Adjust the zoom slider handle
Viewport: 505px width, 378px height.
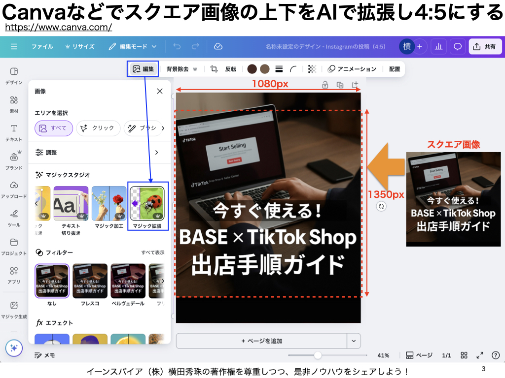pos(318,355)
